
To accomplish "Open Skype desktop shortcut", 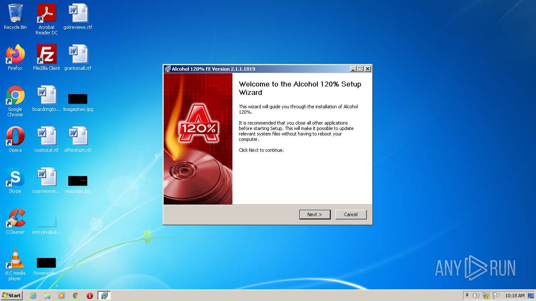I will point(15,181).
